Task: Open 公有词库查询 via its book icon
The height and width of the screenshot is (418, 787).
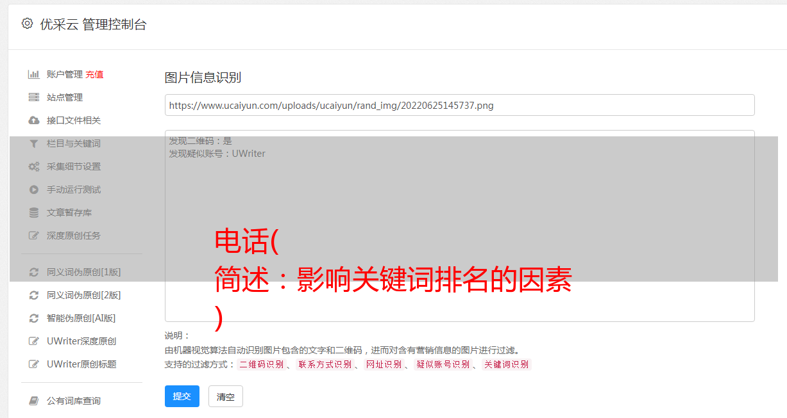Action: pos(34,401)
